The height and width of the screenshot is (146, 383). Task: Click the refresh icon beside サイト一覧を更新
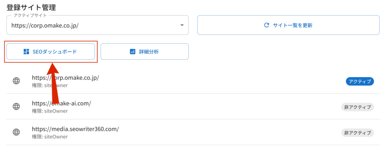[267, 25]
